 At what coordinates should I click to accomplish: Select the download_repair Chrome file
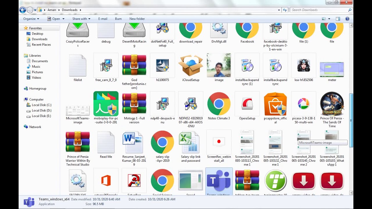191,30
